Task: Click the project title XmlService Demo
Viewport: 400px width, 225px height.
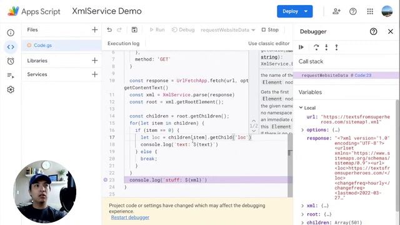Action: (107, 11)
